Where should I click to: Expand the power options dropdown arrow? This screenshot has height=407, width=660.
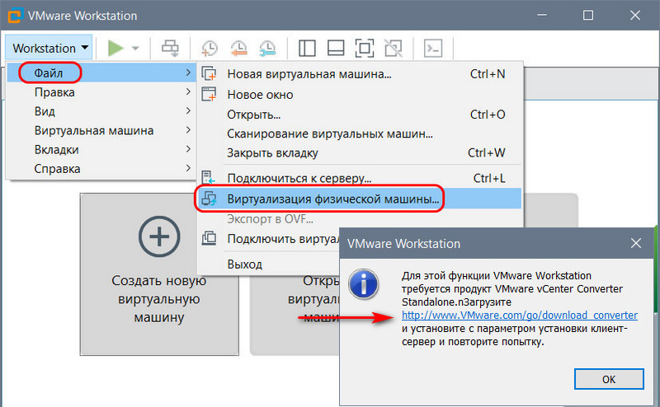135,49
